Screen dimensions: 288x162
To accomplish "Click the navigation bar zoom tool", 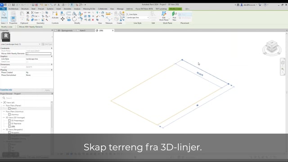I will (x=283, y=69).
